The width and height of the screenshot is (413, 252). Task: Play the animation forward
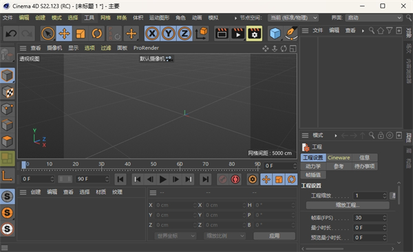click(163, 179)
